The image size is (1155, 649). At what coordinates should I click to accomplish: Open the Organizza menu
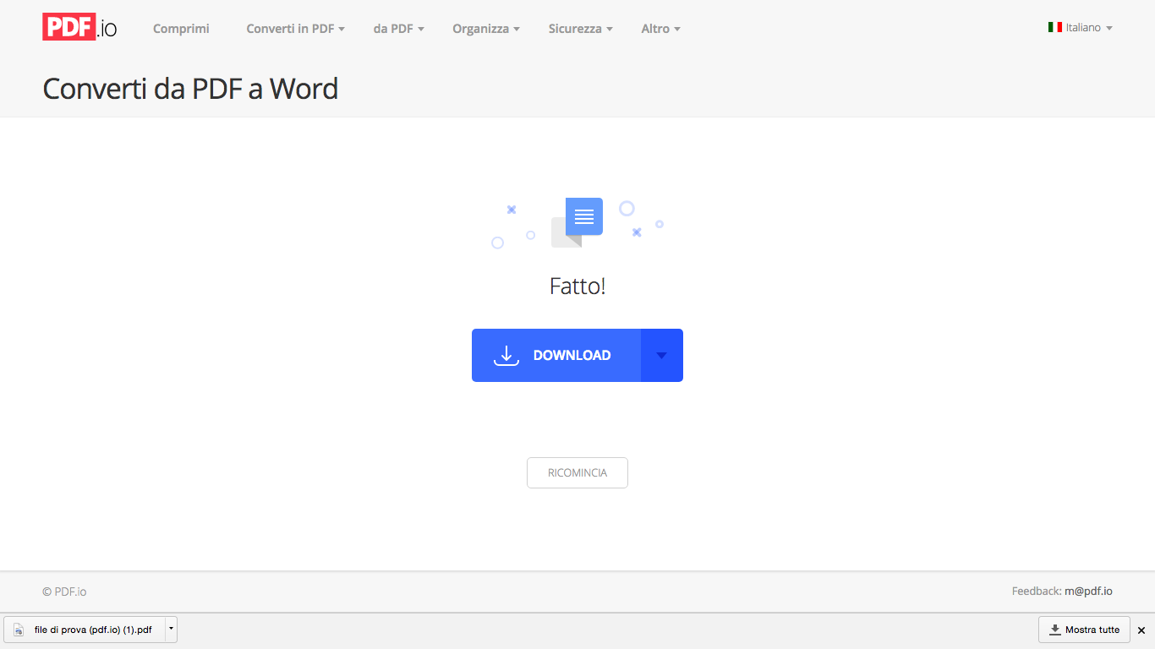click(x=485, y=29)
